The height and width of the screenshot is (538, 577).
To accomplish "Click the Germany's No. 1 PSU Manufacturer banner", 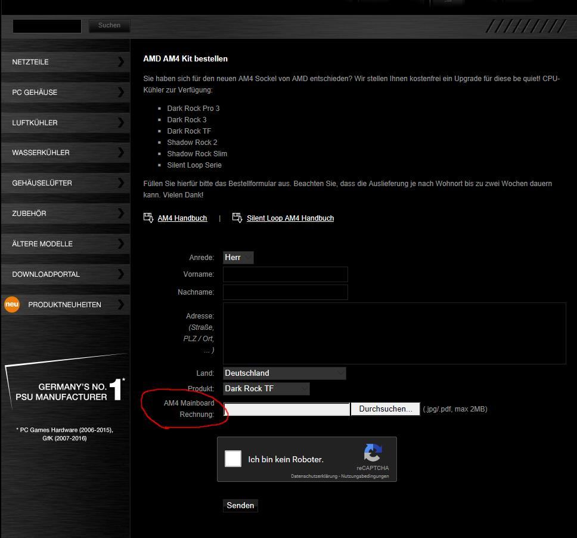I will [66, 382].
